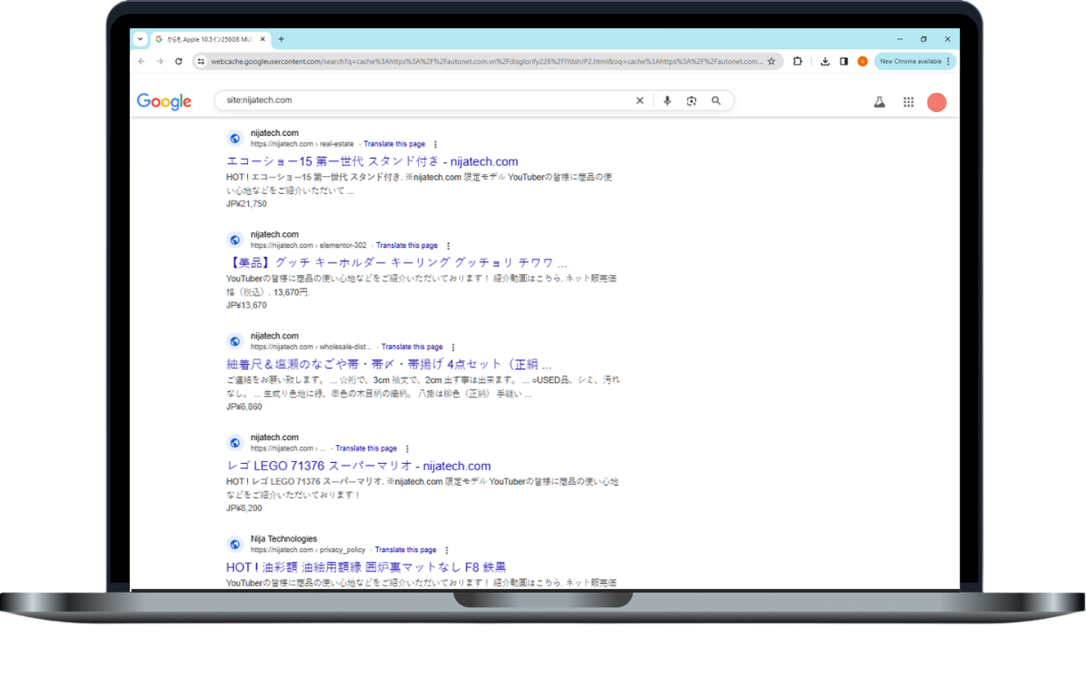This screenshot has width=1086, height=675.
Task: Reload the current page
Action: click(x=179, y=61)
